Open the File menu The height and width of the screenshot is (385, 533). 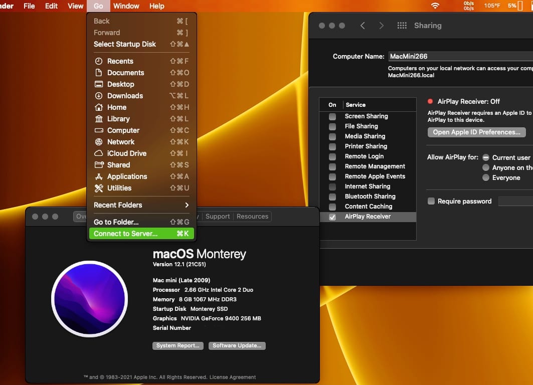29,6
